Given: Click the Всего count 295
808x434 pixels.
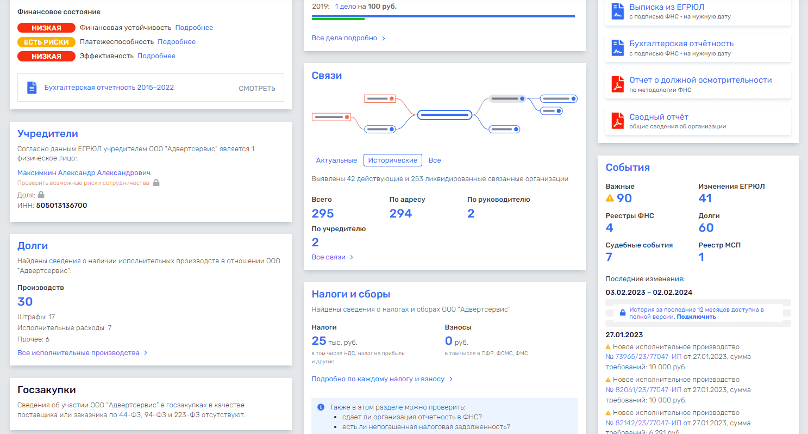Looking at the screenshot, I should point(323,214).
